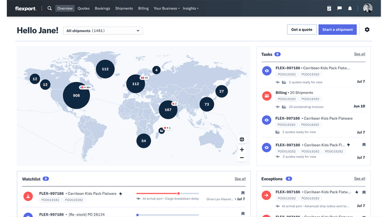Click the red progress bar on first Watchlist row
Screen dimensions: 388x217
point(167,193)
